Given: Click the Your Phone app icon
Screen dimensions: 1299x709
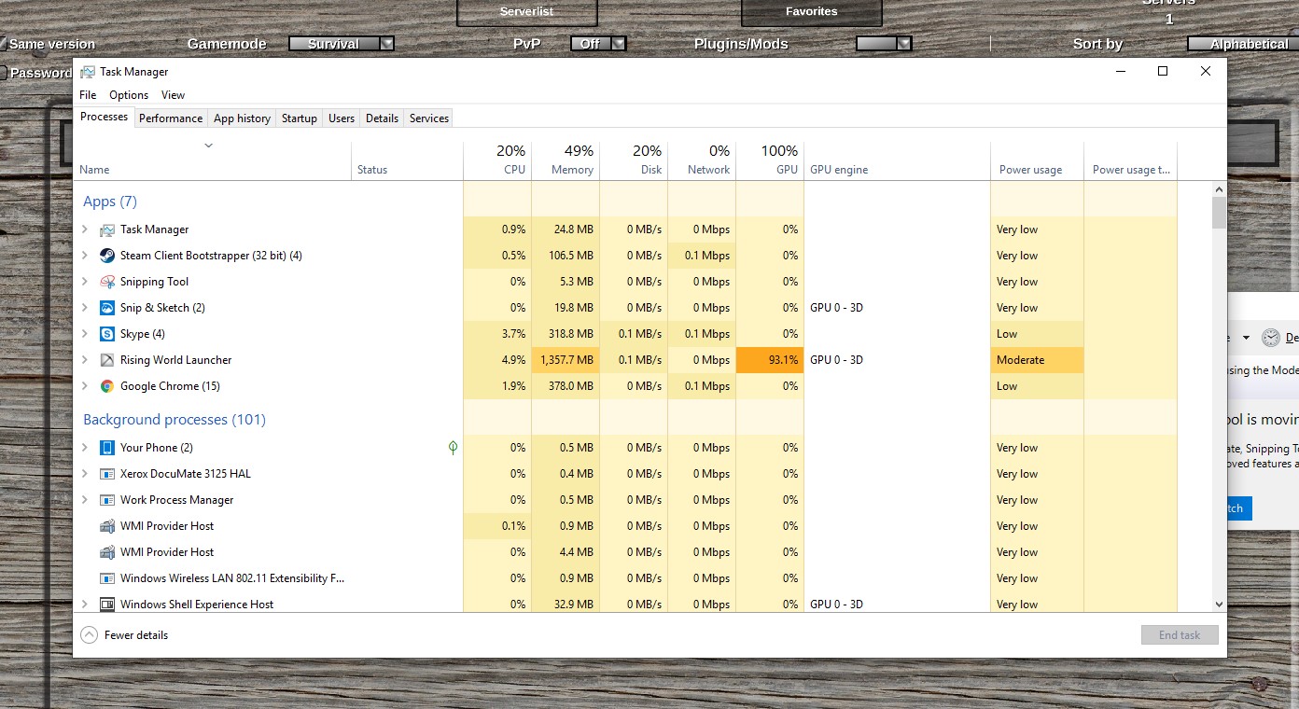Looking at the screenshot, I should pos(106,448).
